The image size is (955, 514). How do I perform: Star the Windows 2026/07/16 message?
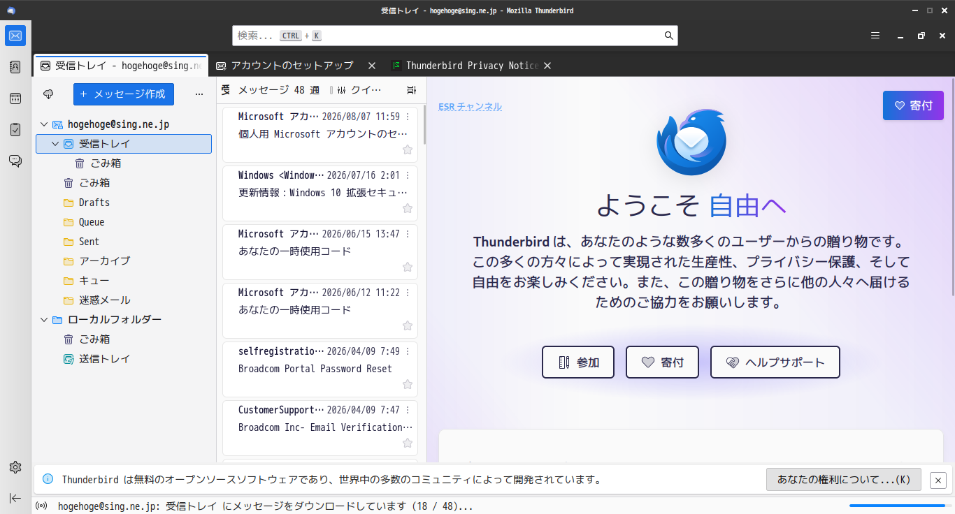(x=408, y=208)
